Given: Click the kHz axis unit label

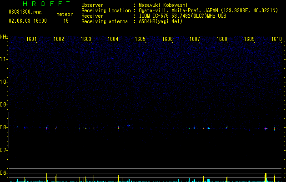Looking at the screenshot, I should point(4,37).
